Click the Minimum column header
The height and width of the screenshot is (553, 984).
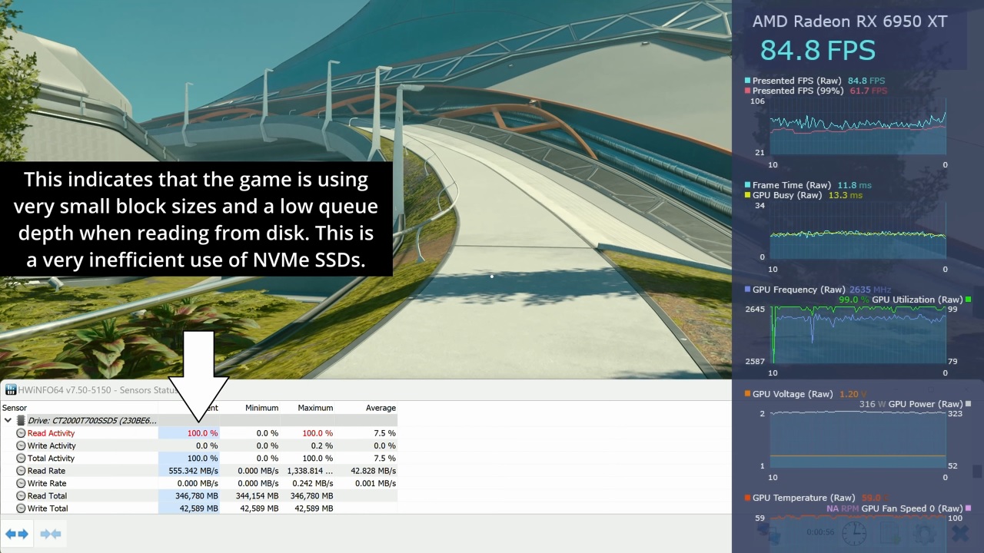(261, 408)
